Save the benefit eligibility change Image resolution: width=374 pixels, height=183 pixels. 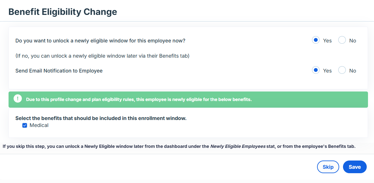point(355,167)
